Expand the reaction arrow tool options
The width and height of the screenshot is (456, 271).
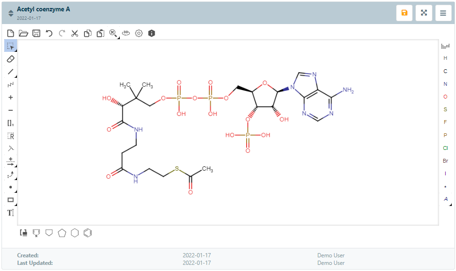(x=11, y=162)
